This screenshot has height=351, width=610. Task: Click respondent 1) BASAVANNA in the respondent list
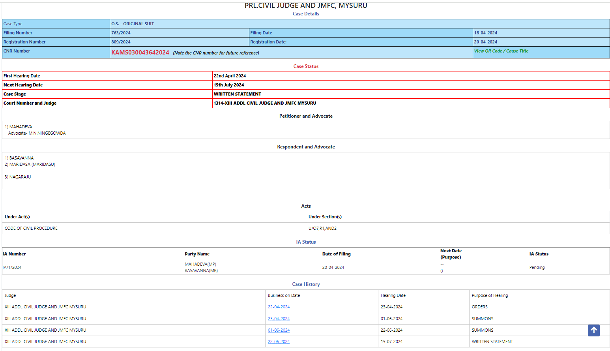pyautogui.click(x=21, y=158)
